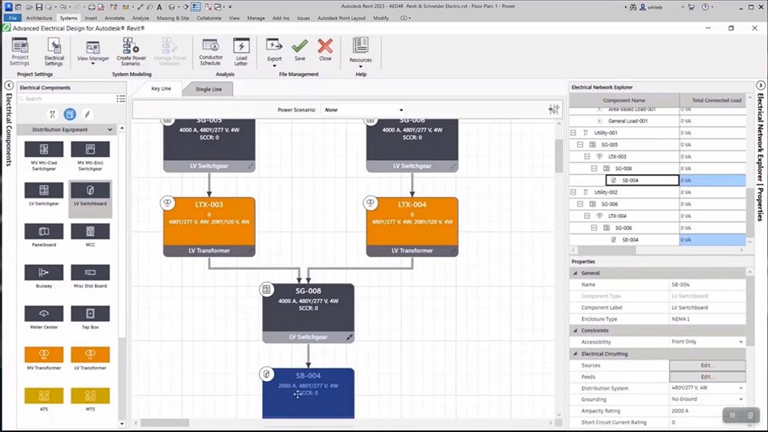The image size is (768, 432).
Task: Select the Panelboard component
Action: pyautogui.click(x=44, y=235)
